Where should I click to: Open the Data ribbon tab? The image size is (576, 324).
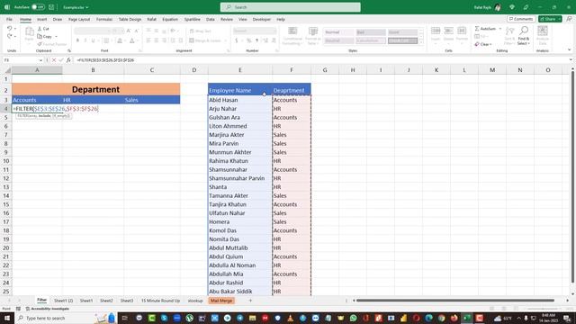pyautogui.click(x=210, y=19)
